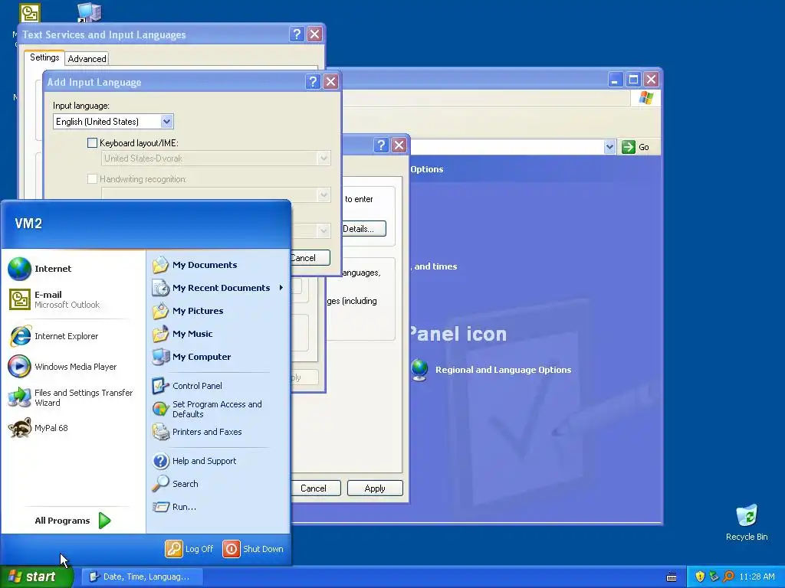This screenshot has width=785, height=588.
Task: Start Files and Settings Transfer Wizard
Action: 71,397
